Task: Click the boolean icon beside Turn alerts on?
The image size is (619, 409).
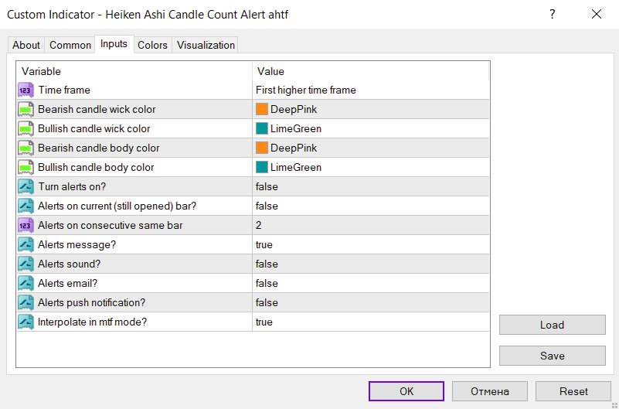Action: coord(26,187)
